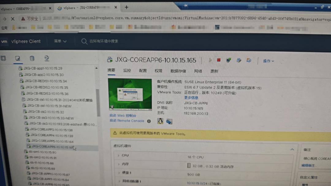The height and width of the screenshot is (186, 331).
Task: Select JXQ-CB-app2-10.10.15.30 in tree
Action: (x=44, y=75)
